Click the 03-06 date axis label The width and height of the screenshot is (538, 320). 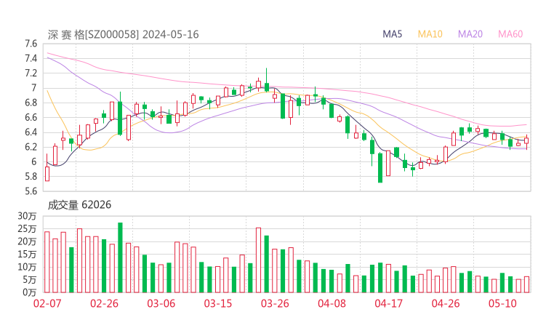pos(161,303)
